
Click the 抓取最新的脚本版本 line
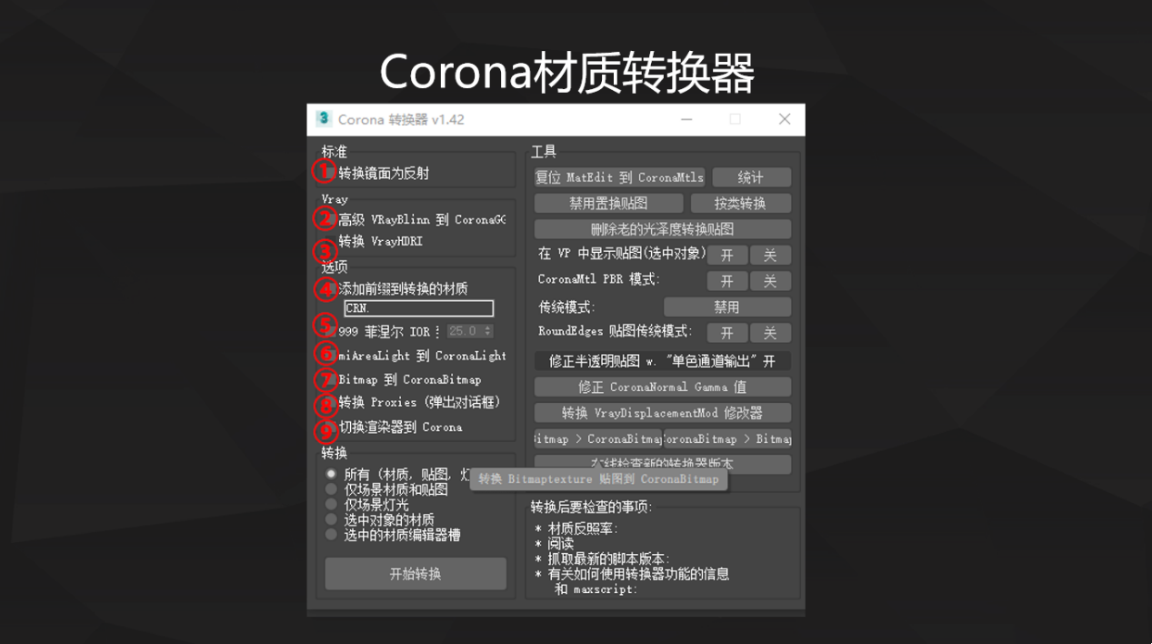602,558
